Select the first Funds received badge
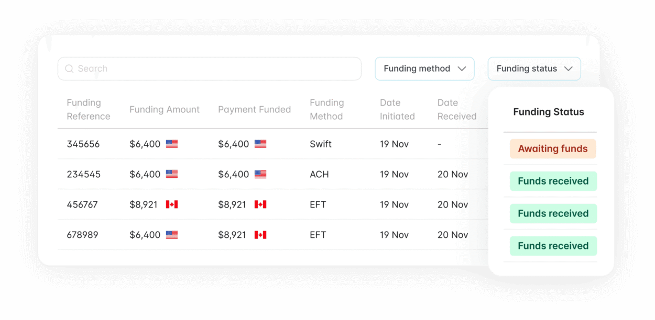 (553, 181)
